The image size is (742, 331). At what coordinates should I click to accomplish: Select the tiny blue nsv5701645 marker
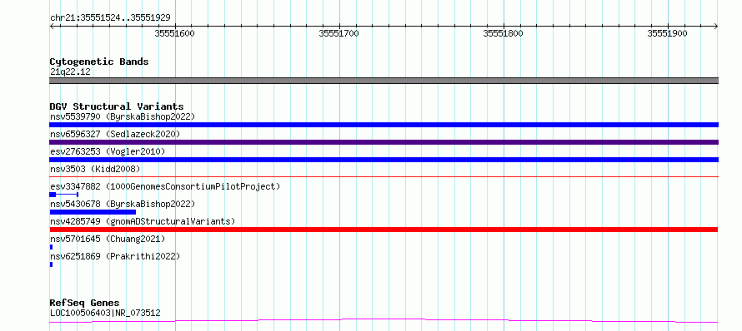click(51, 247)
